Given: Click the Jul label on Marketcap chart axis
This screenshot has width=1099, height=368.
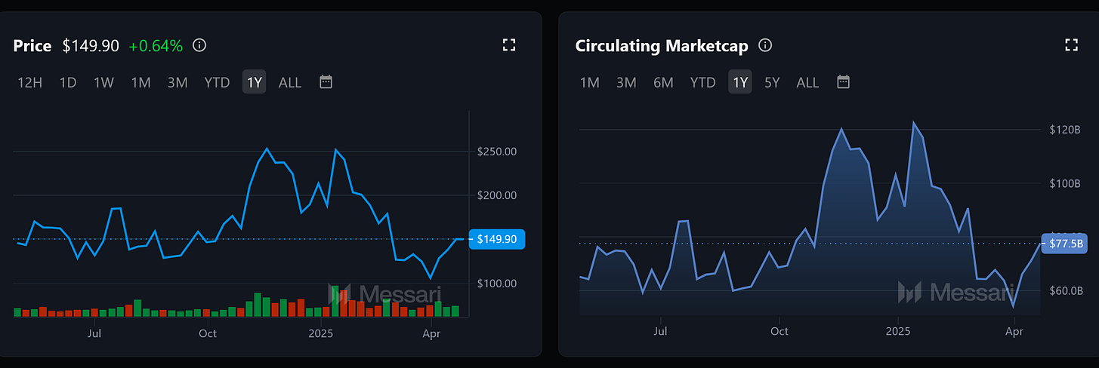Looking at the screenshot, I should tap(661, 331).
